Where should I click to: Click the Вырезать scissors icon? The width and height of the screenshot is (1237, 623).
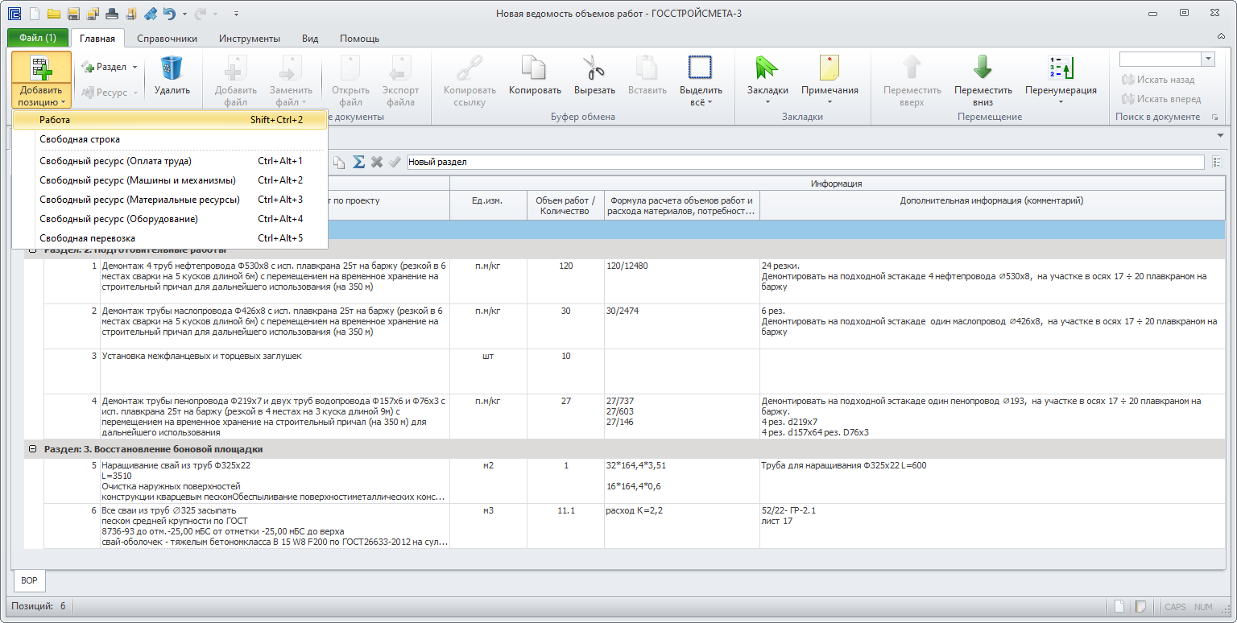click(x=594, y=68)
